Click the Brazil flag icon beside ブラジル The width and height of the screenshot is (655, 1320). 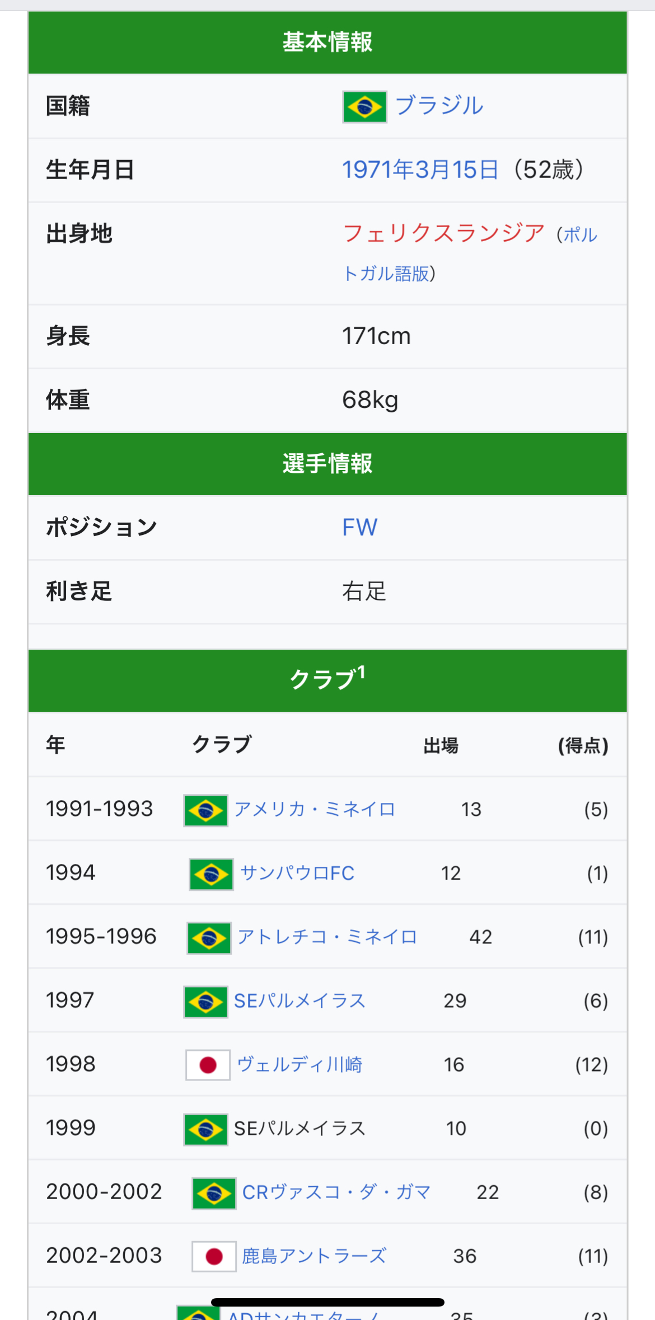364,106
